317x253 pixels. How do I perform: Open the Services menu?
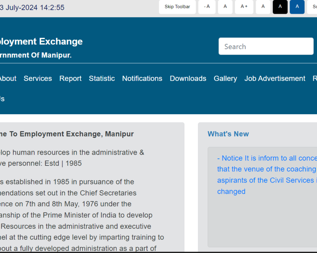pos(38,78)
